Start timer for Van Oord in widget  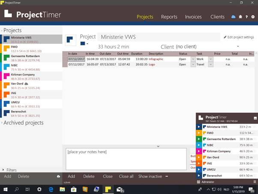coord(199,157)
